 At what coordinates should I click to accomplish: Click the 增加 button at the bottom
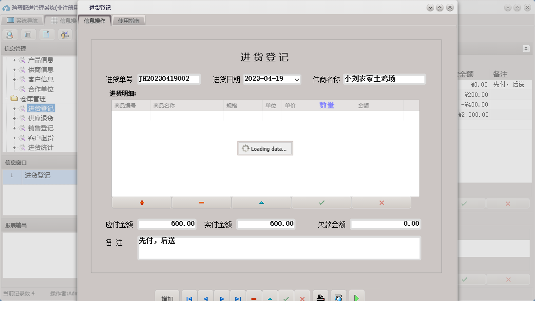click(x=167, y=297)
